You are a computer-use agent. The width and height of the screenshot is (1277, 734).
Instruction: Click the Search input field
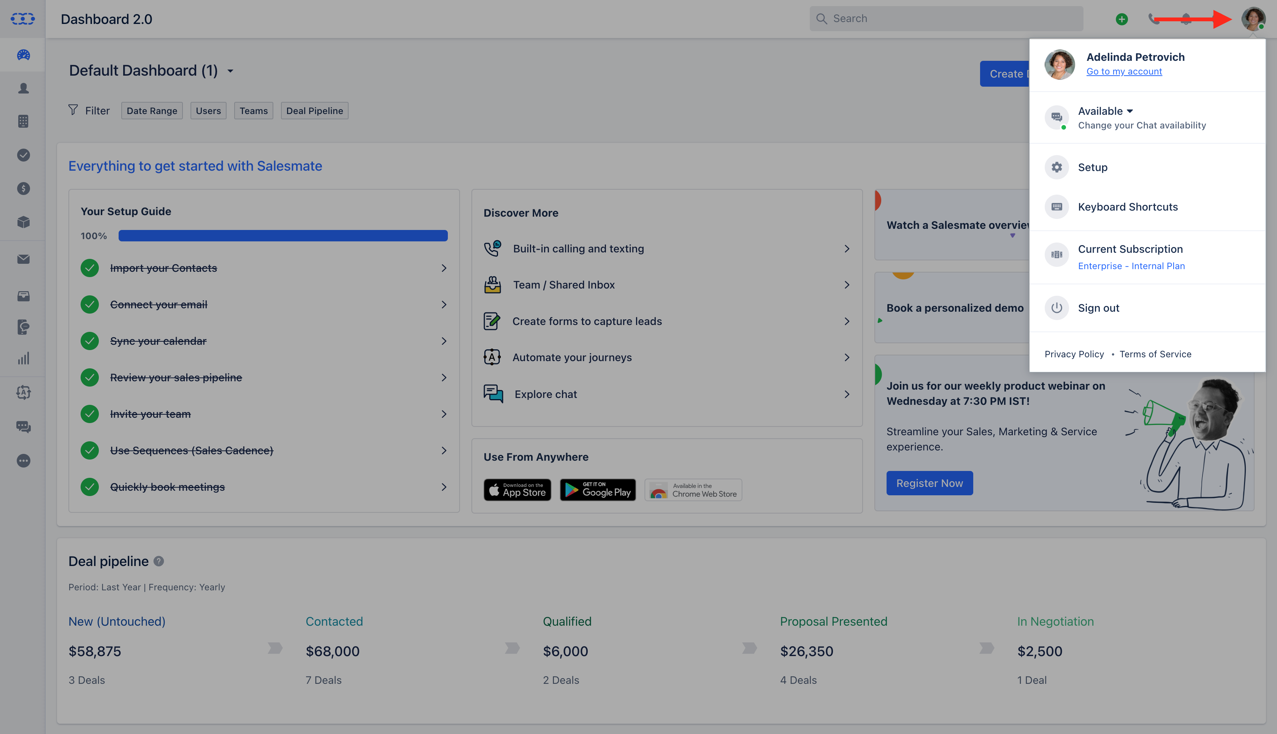click(946, 19)
